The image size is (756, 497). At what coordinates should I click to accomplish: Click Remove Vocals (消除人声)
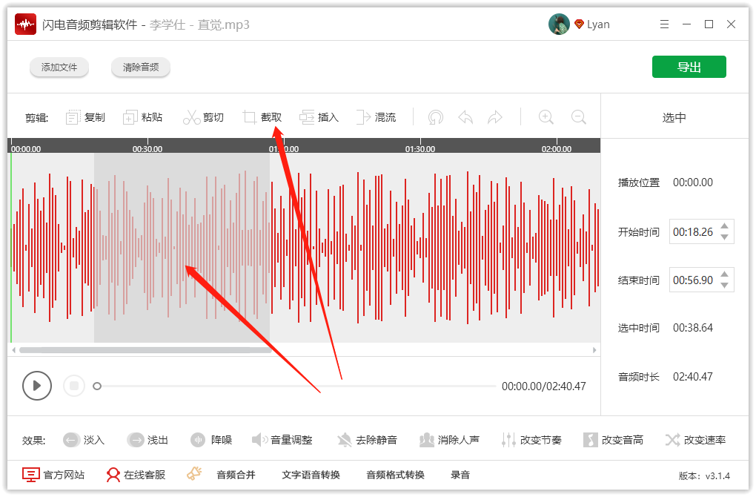[x=449, y=440]
